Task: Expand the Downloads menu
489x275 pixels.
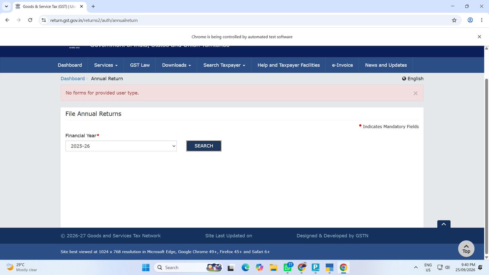Action: point(176,65)
